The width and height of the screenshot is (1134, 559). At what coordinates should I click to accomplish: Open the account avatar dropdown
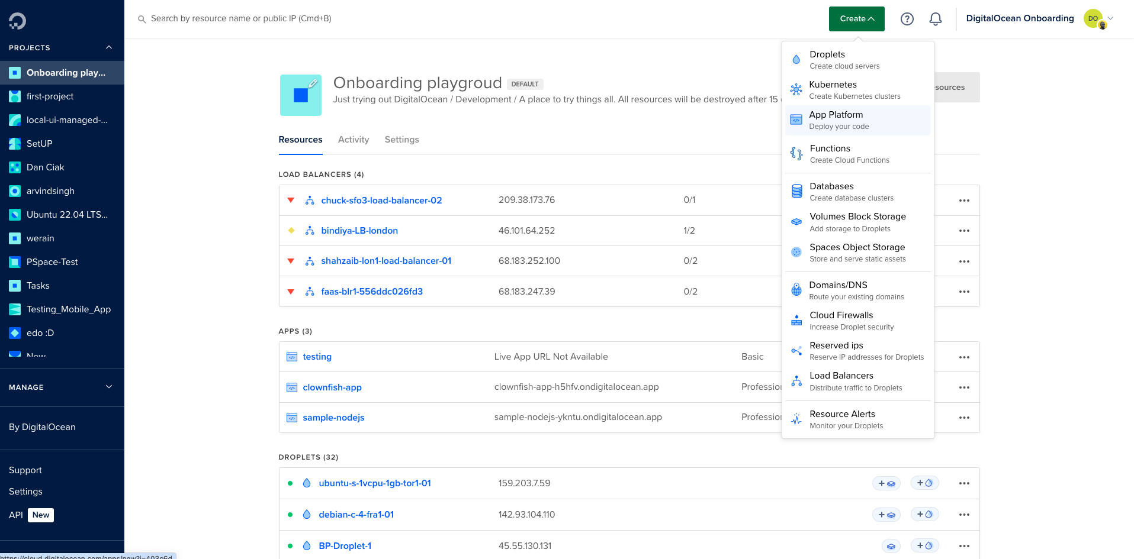coord(1098,19)
